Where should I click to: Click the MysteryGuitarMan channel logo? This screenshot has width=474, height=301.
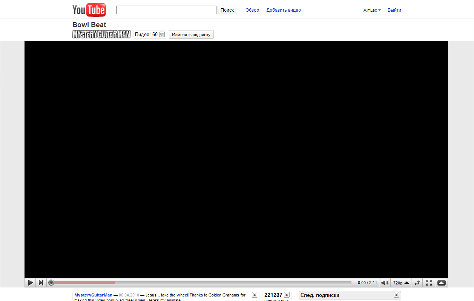[x=101, y=34]
